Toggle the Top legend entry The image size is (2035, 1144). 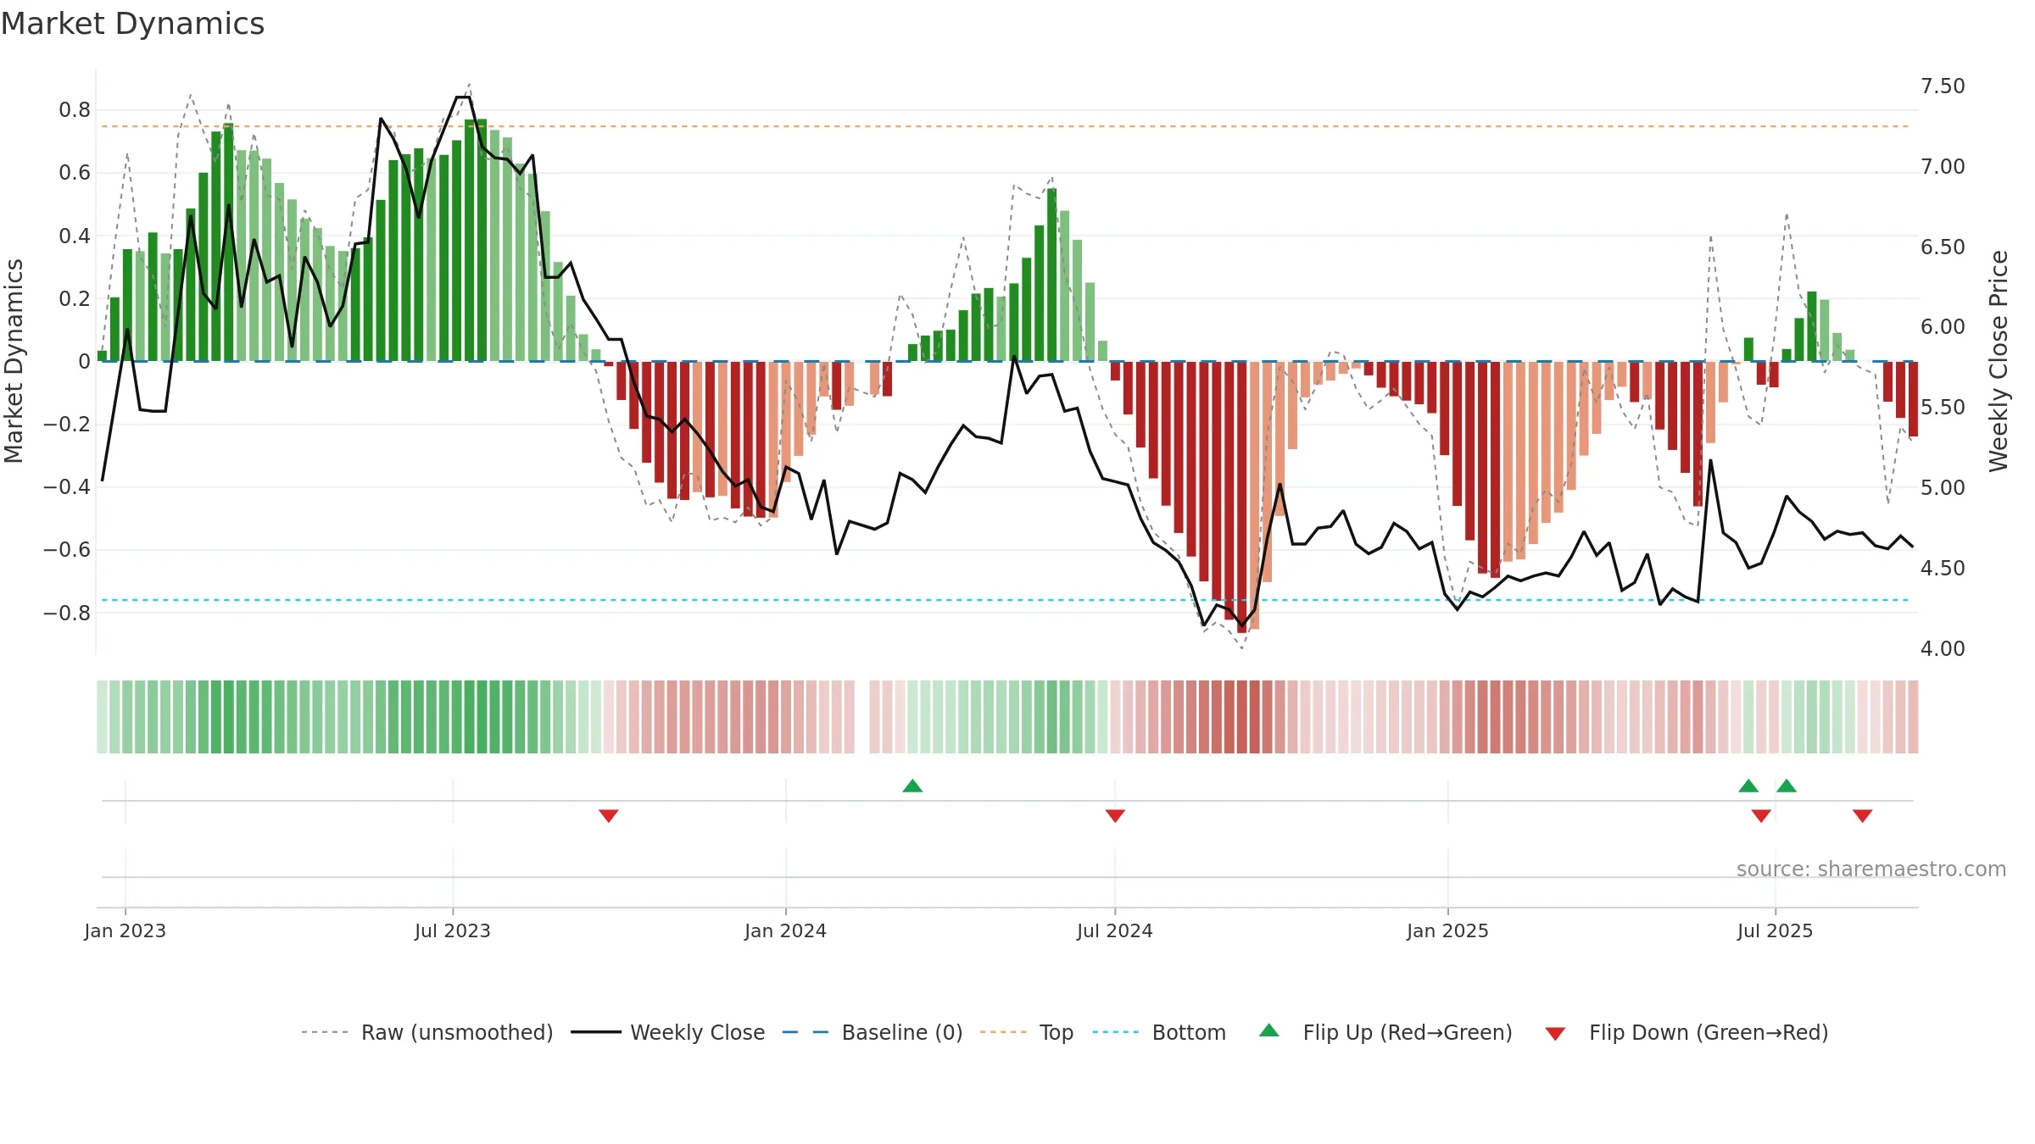coord(1027,1032)
